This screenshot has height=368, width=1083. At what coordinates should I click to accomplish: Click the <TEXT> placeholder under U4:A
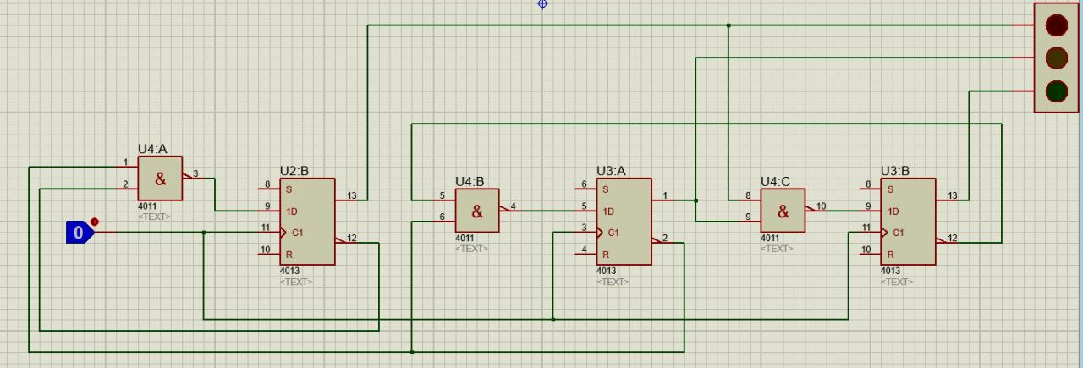pyautogui.click(x=154, y=217)
